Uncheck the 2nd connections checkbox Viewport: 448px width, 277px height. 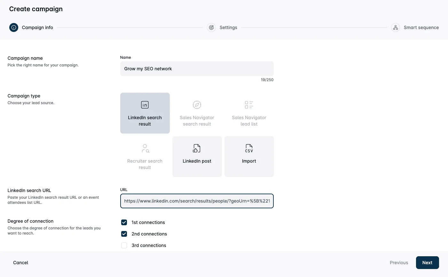point(124,234)
